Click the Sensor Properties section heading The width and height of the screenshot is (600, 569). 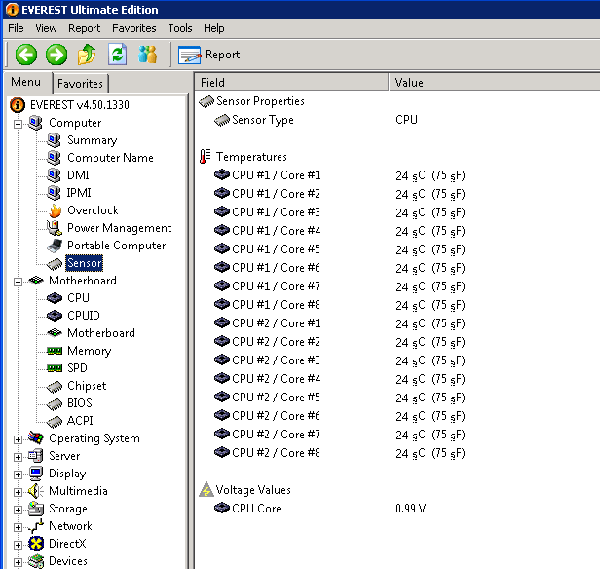(261, 101)
